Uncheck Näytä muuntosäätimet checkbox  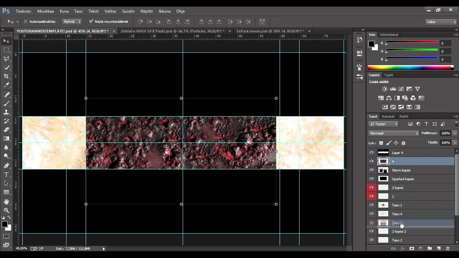tap(91, 21)
